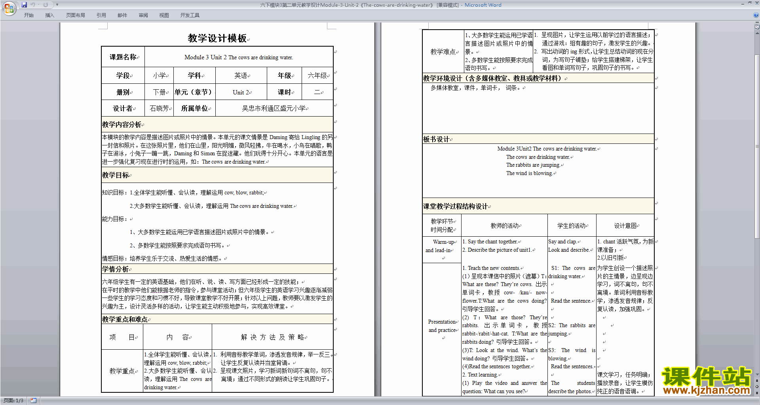Click the 教学重点和难点 section heading
Image resolution: width=760 pixels, height=405 pixels.
coord(125,319)
